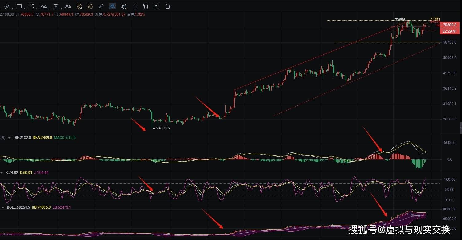Screen dimensions: 462x240
Task: Open the plus-in-square position marker tool
Action: [x=56, y=6]
